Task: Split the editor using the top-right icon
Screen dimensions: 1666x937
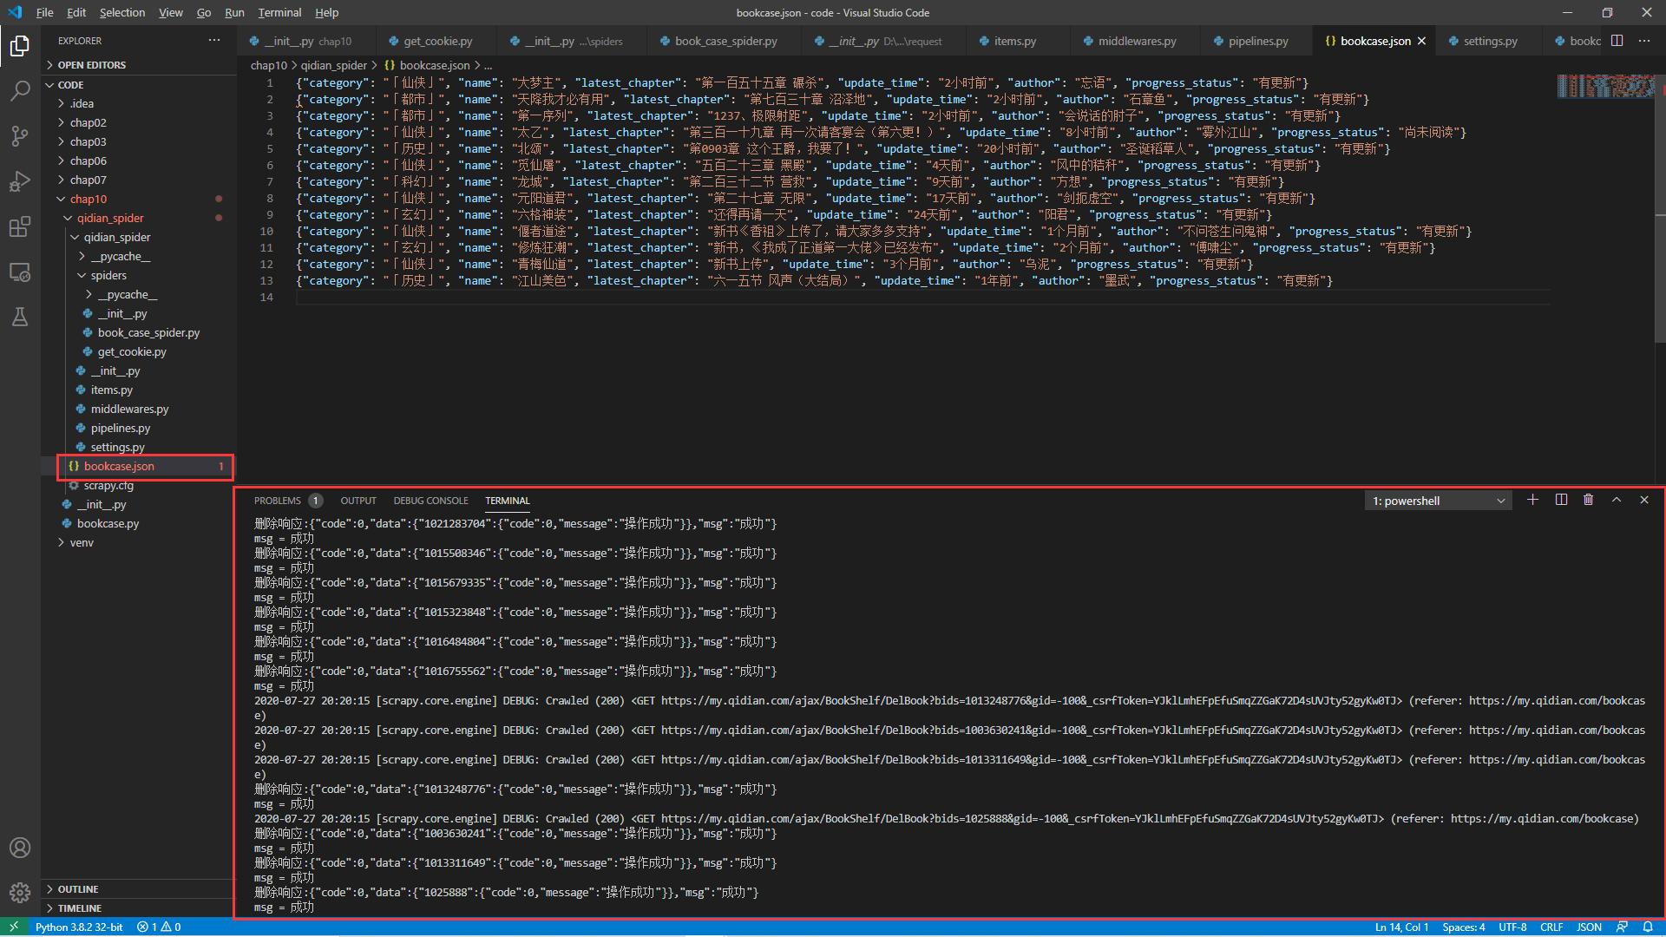Action: (x=1617, y=41)
